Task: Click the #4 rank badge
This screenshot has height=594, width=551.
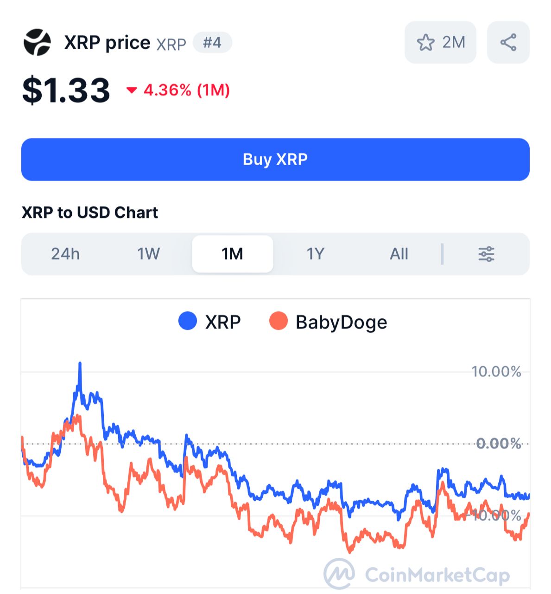Action: coord(213,43)
